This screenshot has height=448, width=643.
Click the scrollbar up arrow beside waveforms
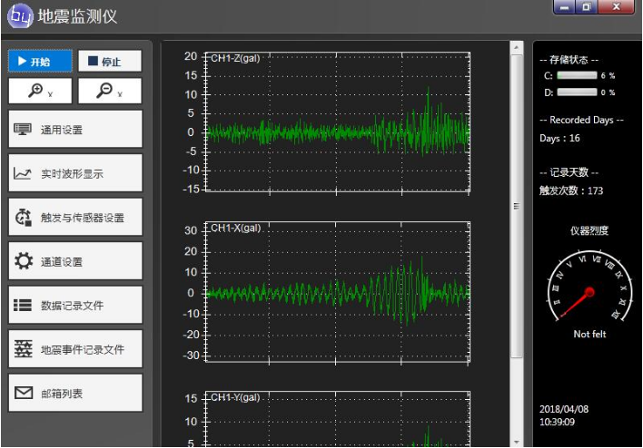(516, 48)
